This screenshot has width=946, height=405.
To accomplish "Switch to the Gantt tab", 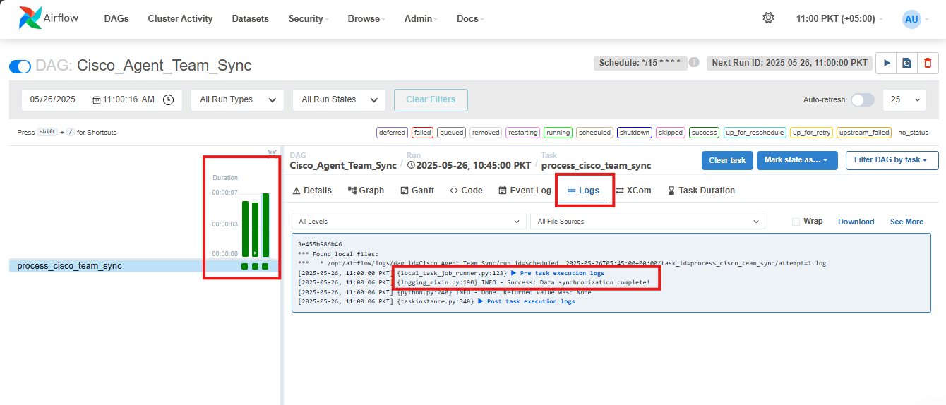I will pyautogui.click(x=417, y=191).
